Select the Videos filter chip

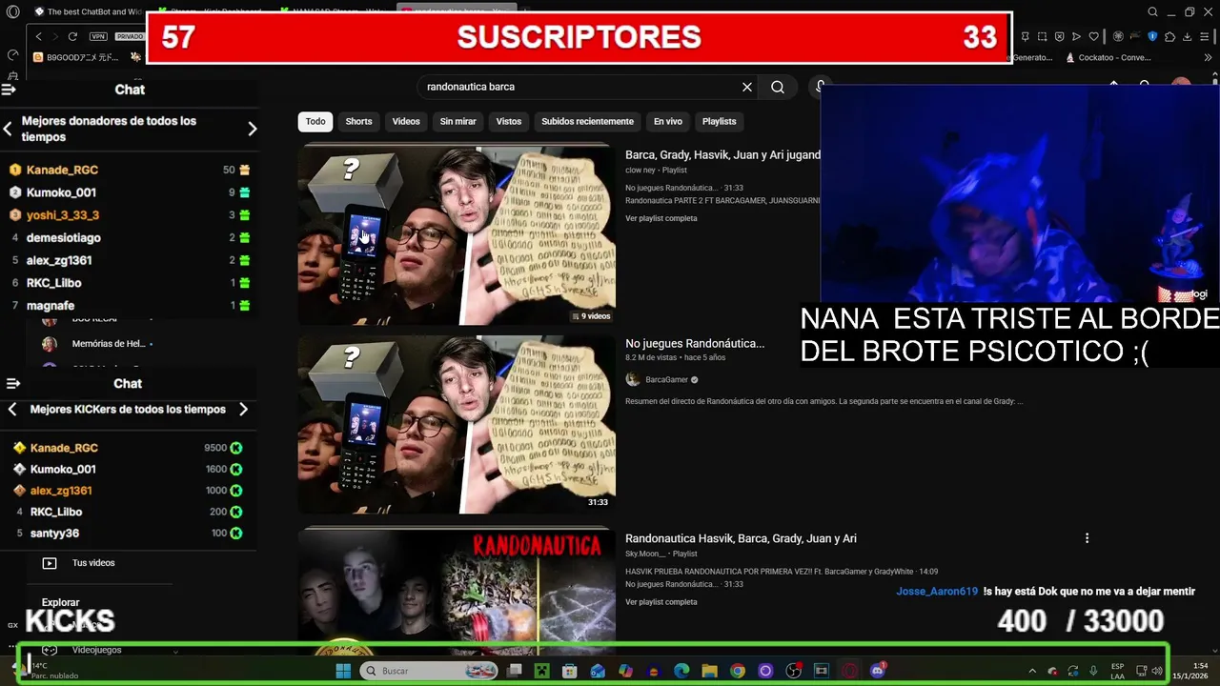click(x=406, y=121)
